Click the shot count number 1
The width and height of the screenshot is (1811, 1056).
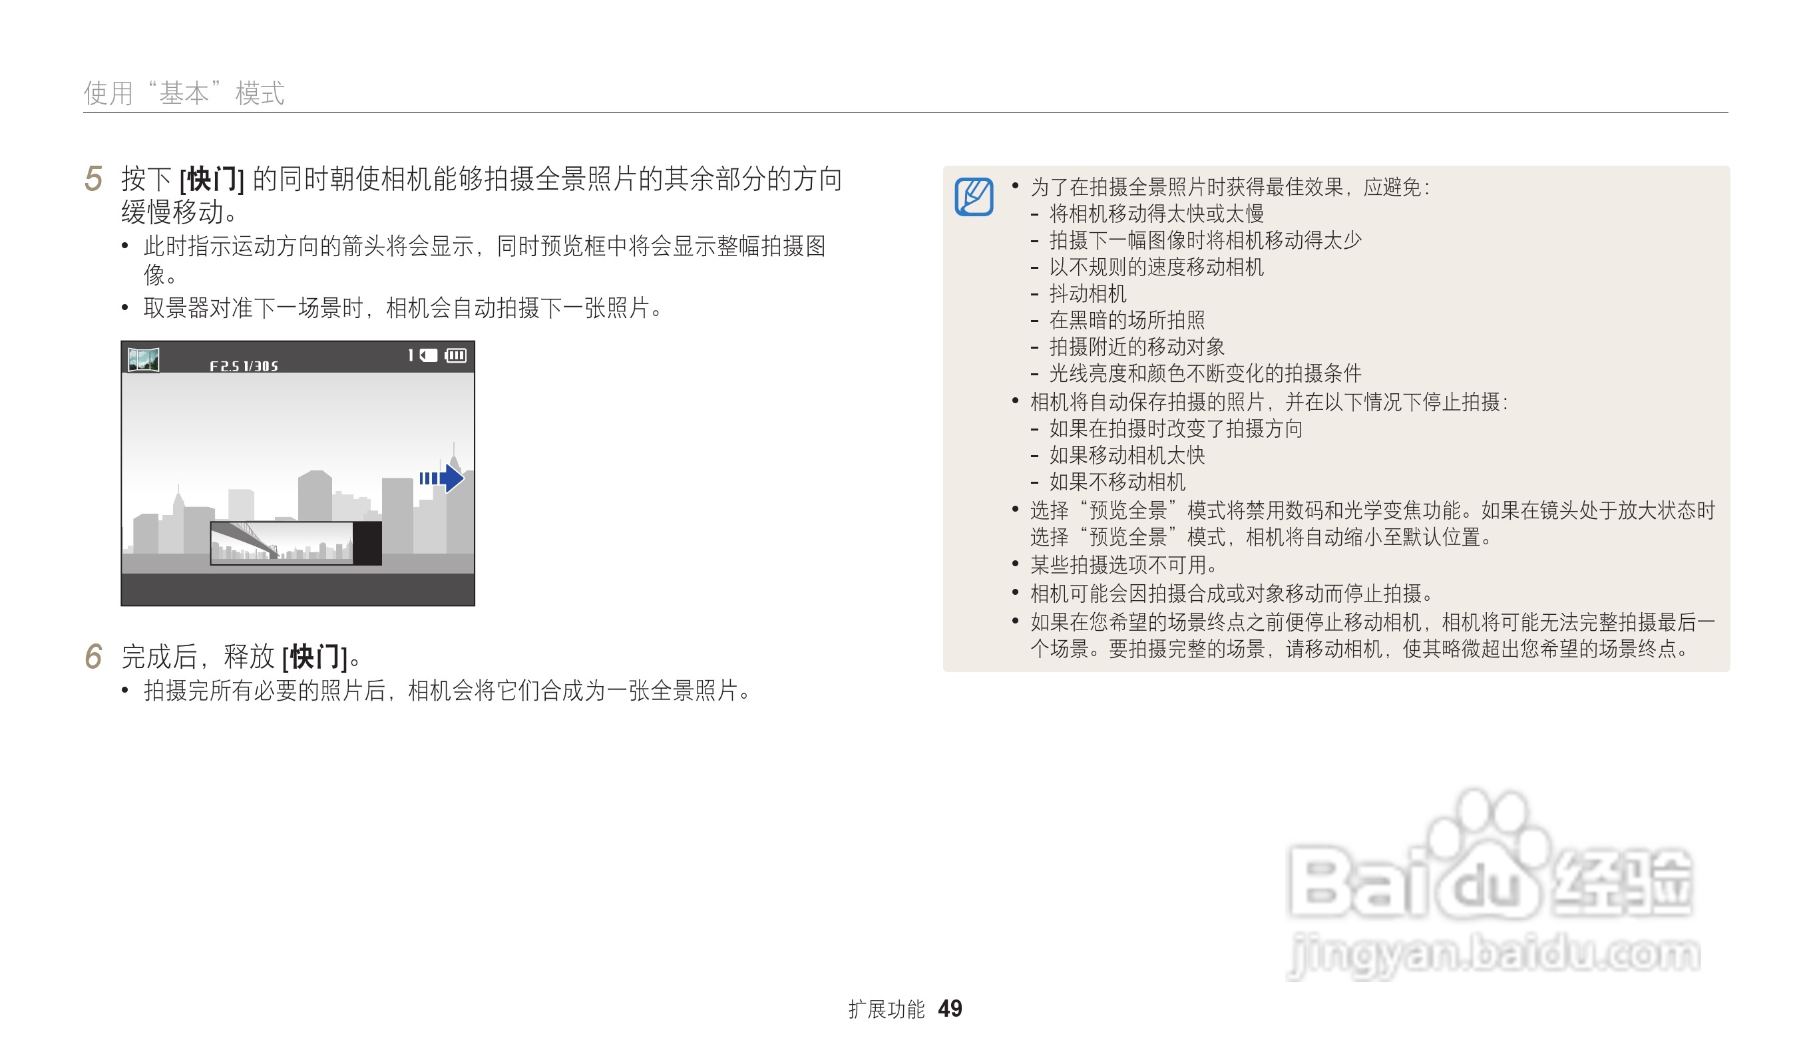[x=411, y=355]
